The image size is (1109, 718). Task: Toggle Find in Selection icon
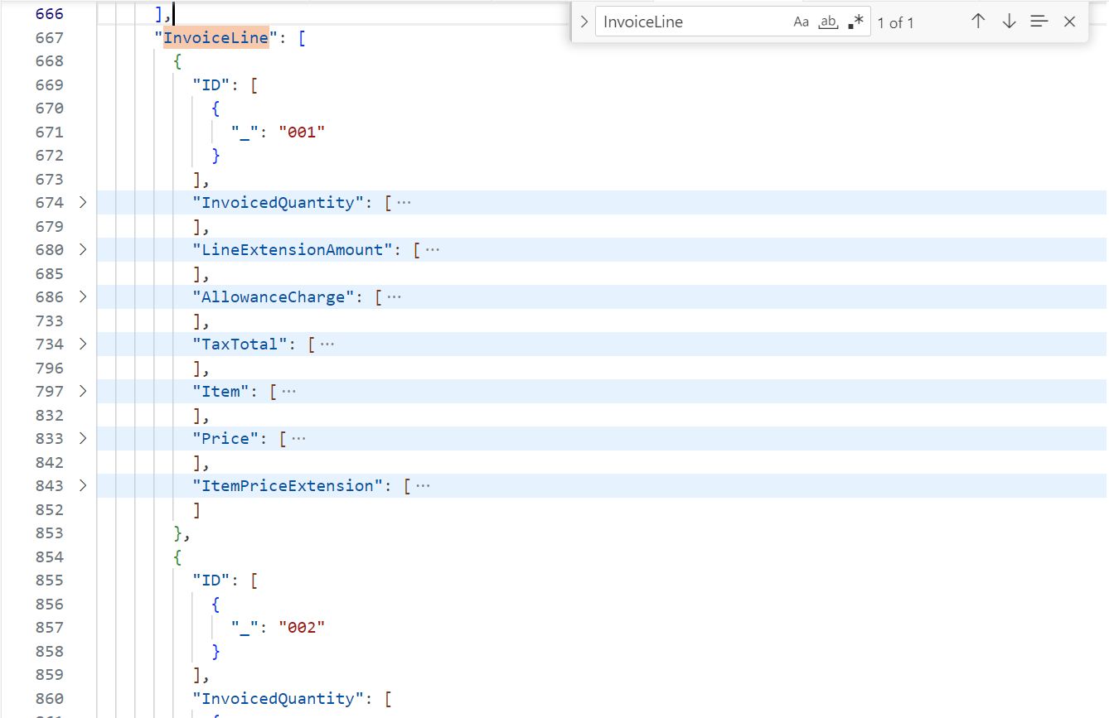point(1039,22)
